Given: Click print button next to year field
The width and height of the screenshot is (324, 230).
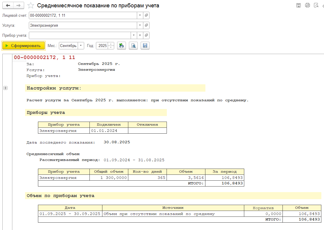Looking at the screenshot, I should pyautogui.click(x=122, y=46).
